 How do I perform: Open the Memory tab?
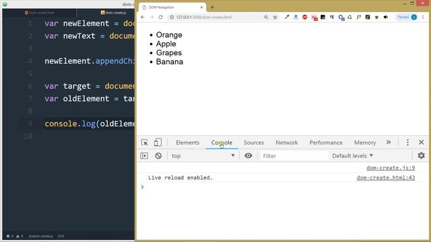[365, 143]
